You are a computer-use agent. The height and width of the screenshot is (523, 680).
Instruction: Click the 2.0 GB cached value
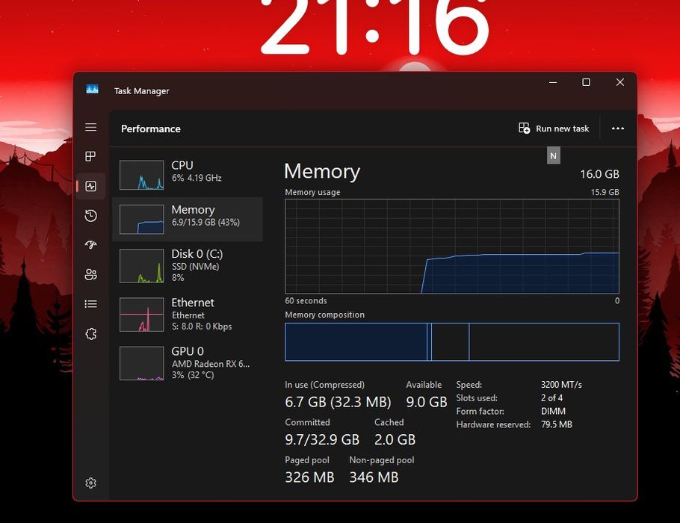point(395,440)
